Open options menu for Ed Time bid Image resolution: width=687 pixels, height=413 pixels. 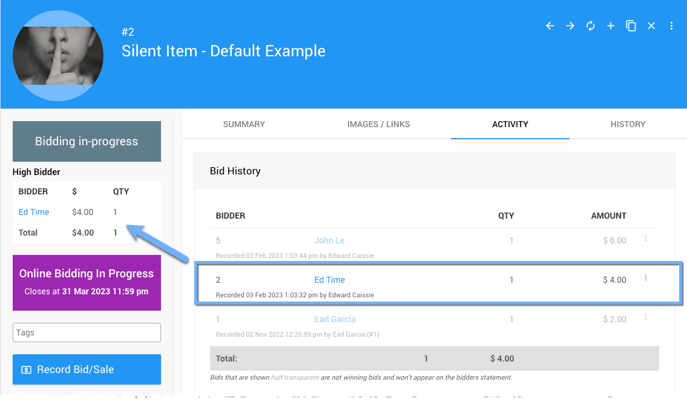point(645,278)
